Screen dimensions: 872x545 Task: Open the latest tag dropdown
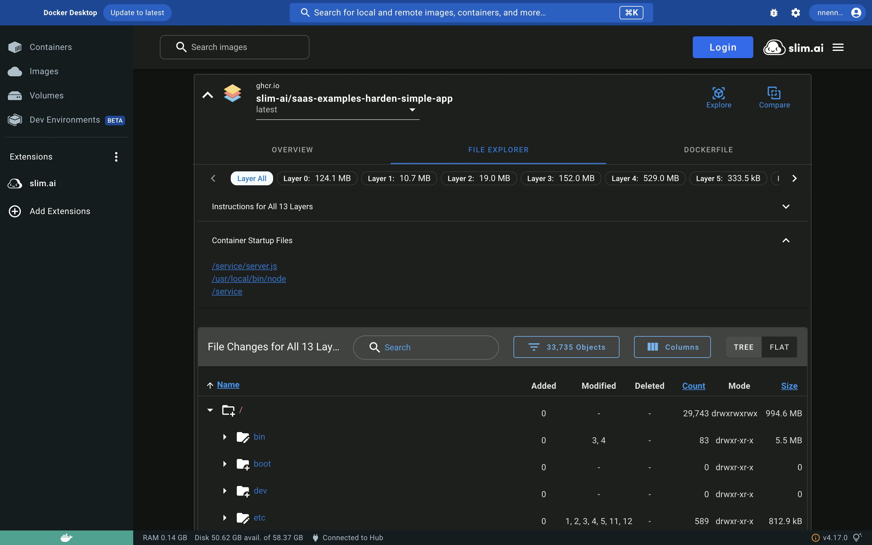click(x=338, y=110)
